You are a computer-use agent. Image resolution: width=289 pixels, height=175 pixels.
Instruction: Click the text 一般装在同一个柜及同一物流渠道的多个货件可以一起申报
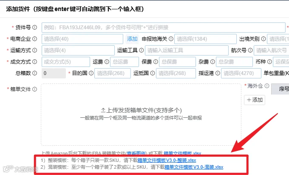pos(141,118)
